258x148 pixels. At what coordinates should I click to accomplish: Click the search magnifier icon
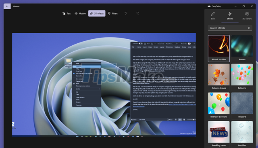click(249, 28)
